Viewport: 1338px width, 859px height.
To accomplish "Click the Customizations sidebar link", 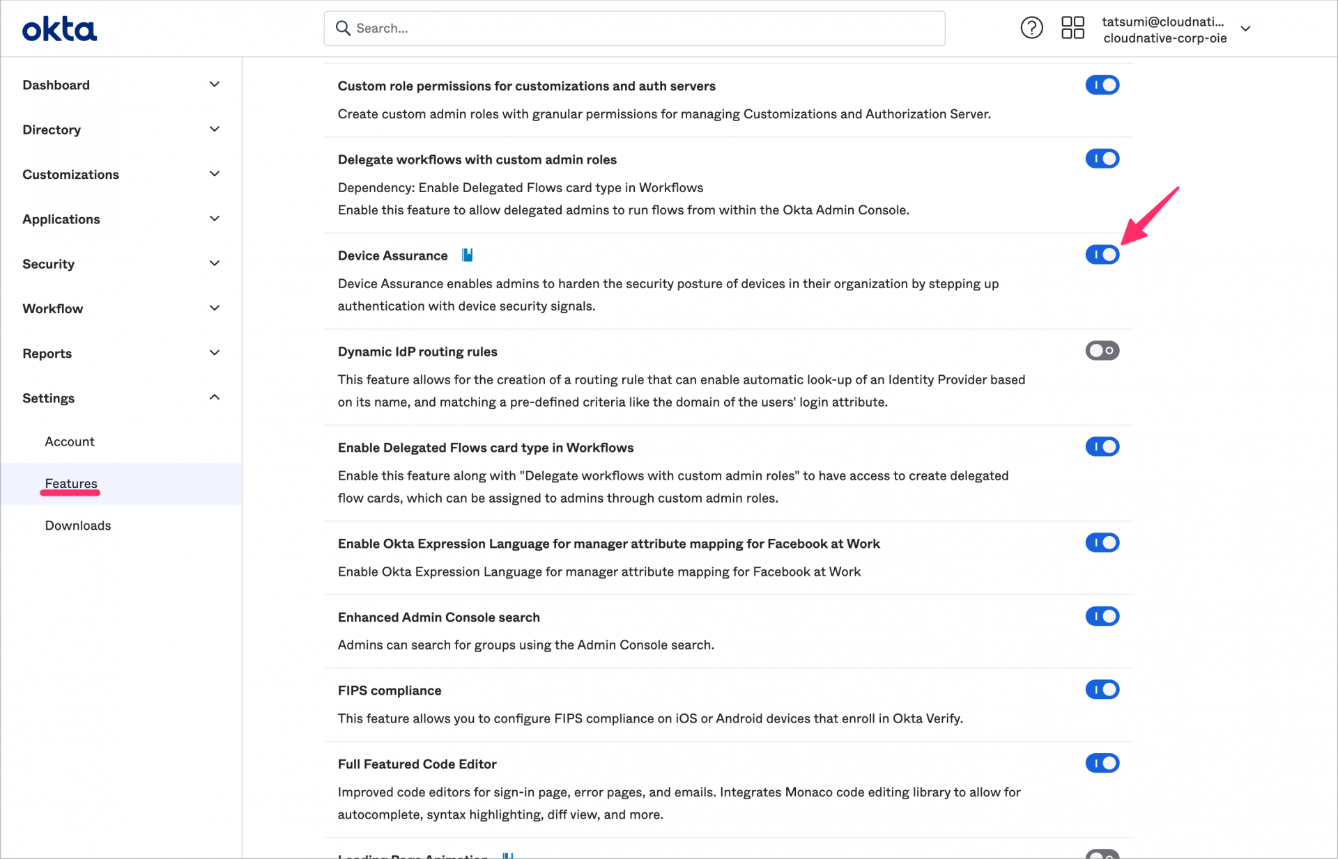I will click(70, 174).
